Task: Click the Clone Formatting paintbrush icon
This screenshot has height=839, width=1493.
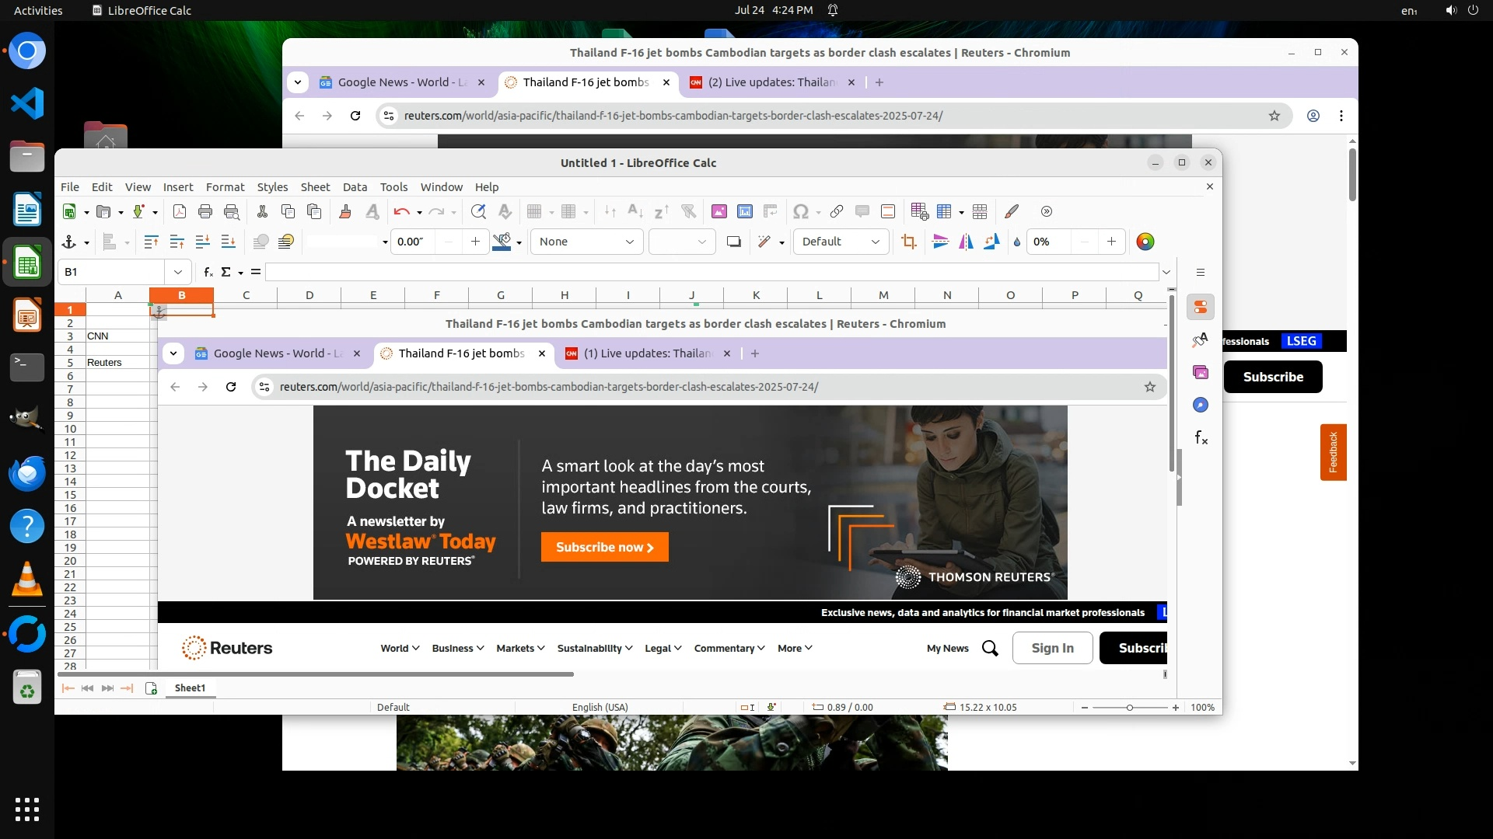Action: (345, 211)
